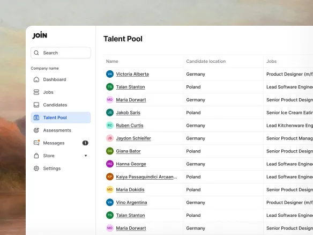Image resolution: width=313 pixels, height=235 pixels.
Task: Click the Settings gear icon
Action: click(x=36, y=168)
